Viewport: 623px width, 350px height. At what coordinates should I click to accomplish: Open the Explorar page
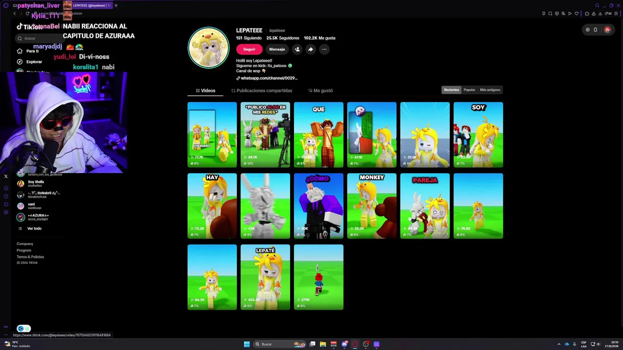(x=30, y=62)
